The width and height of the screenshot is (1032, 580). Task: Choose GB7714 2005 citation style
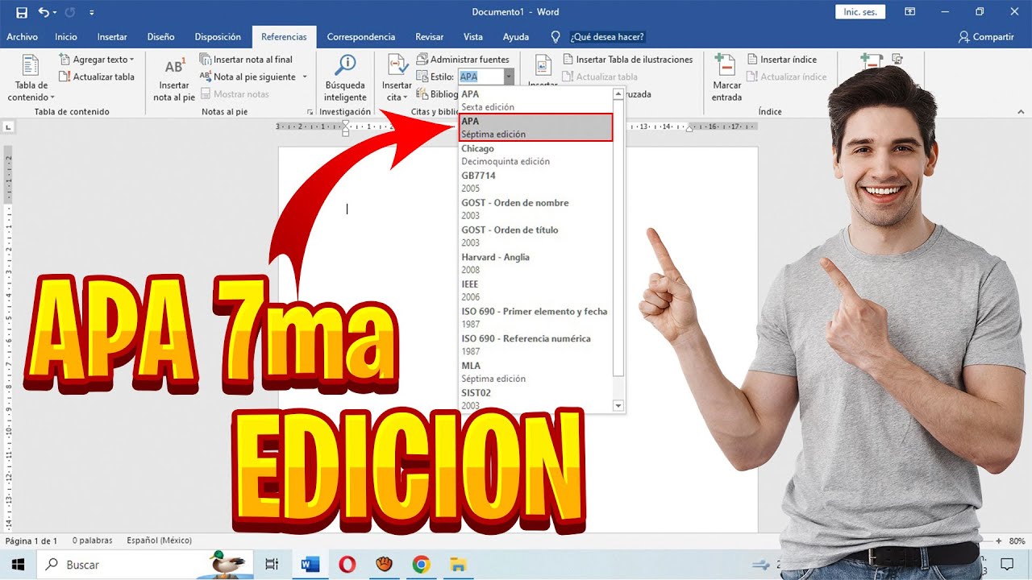click(x=535, y=182)
